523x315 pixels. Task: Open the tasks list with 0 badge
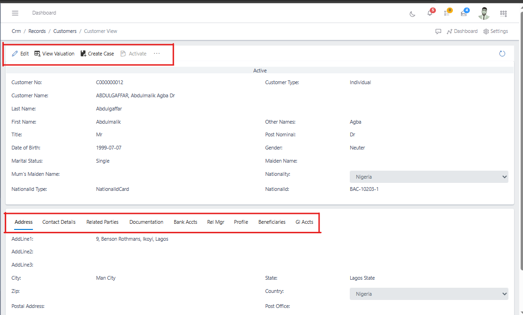tap(447, 13)
